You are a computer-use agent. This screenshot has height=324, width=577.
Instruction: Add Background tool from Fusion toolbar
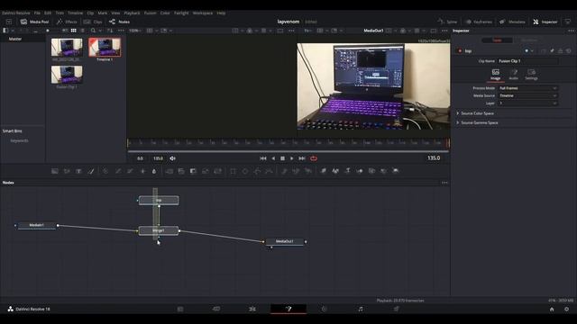pos(55,171)
